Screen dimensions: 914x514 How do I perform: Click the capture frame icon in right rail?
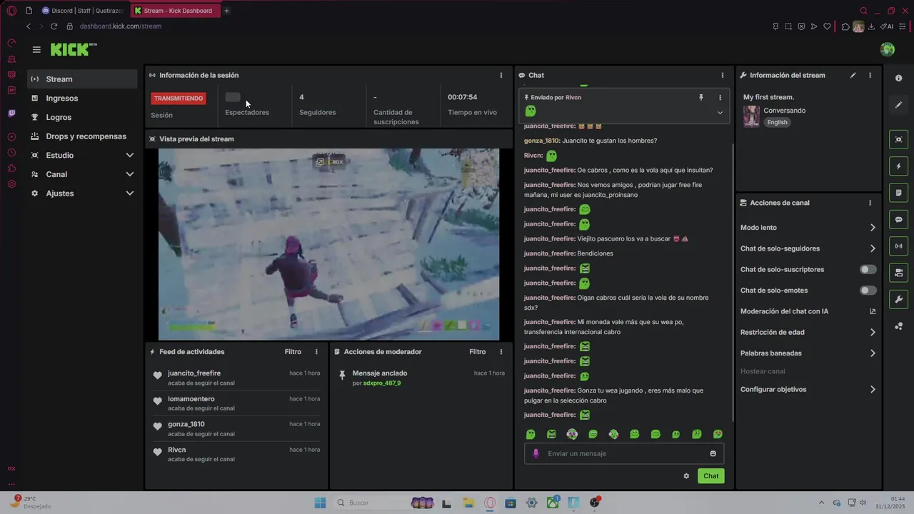pos(899,139)
